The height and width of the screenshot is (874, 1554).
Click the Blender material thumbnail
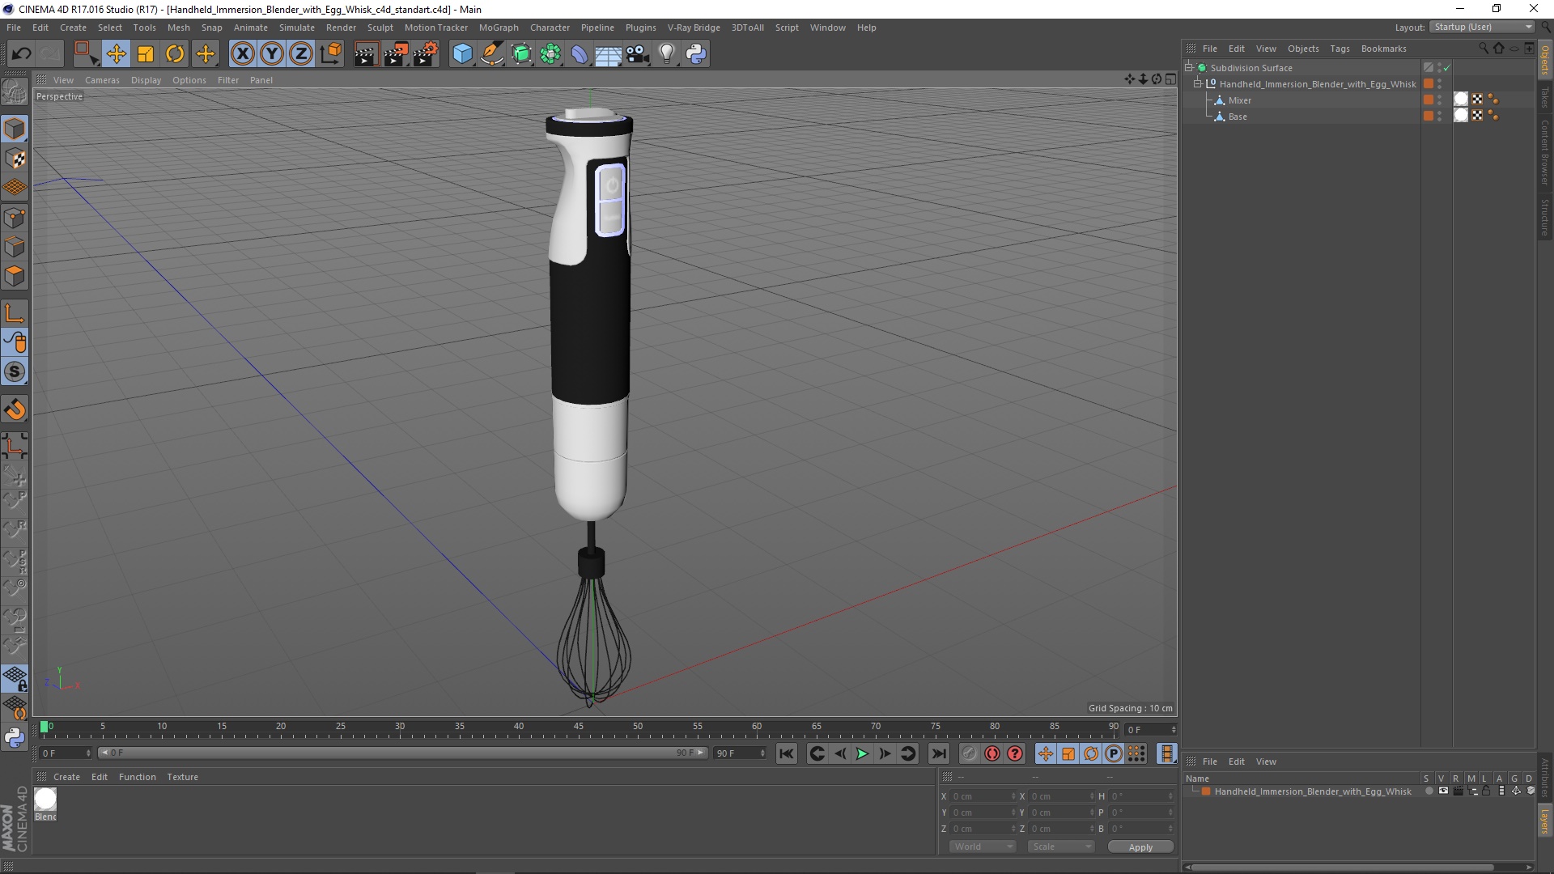tap(45, 800)
